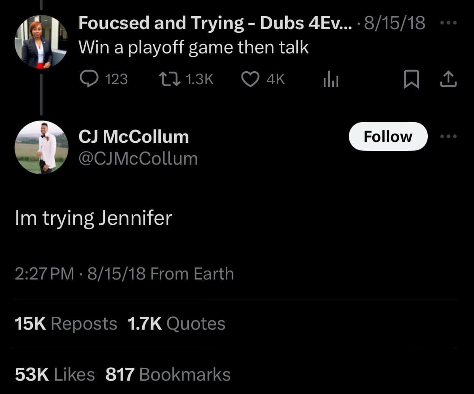Open the CJ McCollum display name
Image resolution: width=474 pixels, height=394 pixels.
click(134, 137)
